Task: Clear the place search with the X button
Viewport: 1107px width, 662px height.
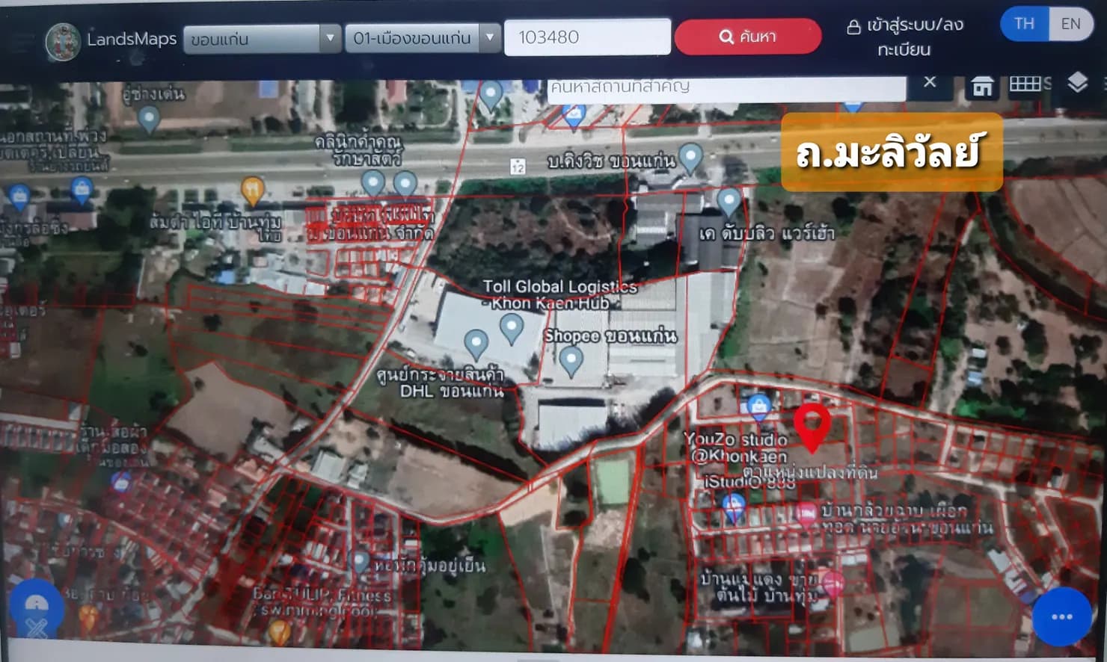Action: (930, 82)
